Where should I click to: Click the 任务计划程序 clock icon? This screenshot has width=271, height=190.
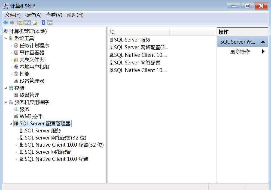pyautogui.click(x=16, y=45)
